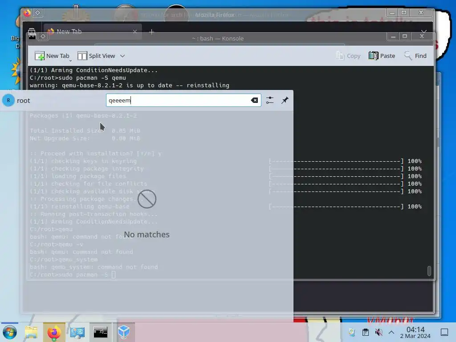Expand the Split View dropdown chevron
The height and width of the screenshot is (342, 456).
pos(122,56)
